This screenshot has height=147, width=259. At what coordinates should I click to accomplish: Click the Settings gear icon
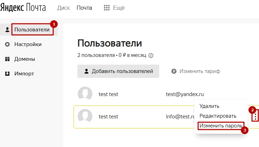point(7,44)
